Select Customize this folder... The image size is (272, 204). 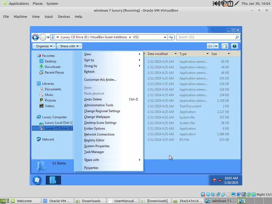point(112,80)
